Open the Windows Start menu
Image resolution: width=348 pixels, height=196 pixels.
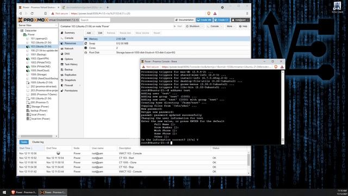click(4, 192)
